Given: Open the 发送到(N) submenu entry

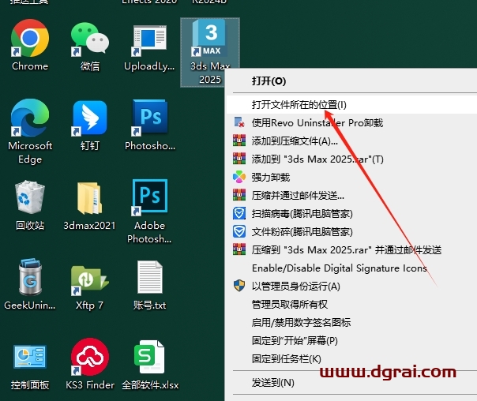Looking at the screenshot, I should pos(351,383).
